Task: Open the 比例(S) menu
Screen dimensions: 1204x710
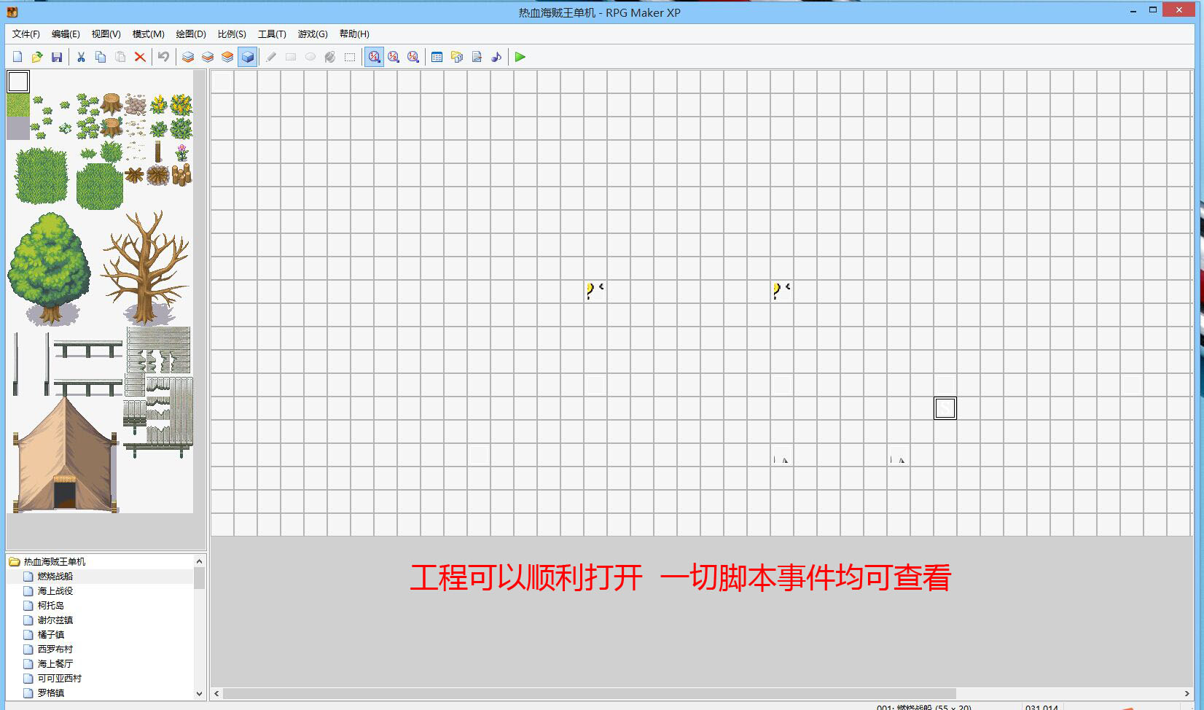Action: [232, 34]
